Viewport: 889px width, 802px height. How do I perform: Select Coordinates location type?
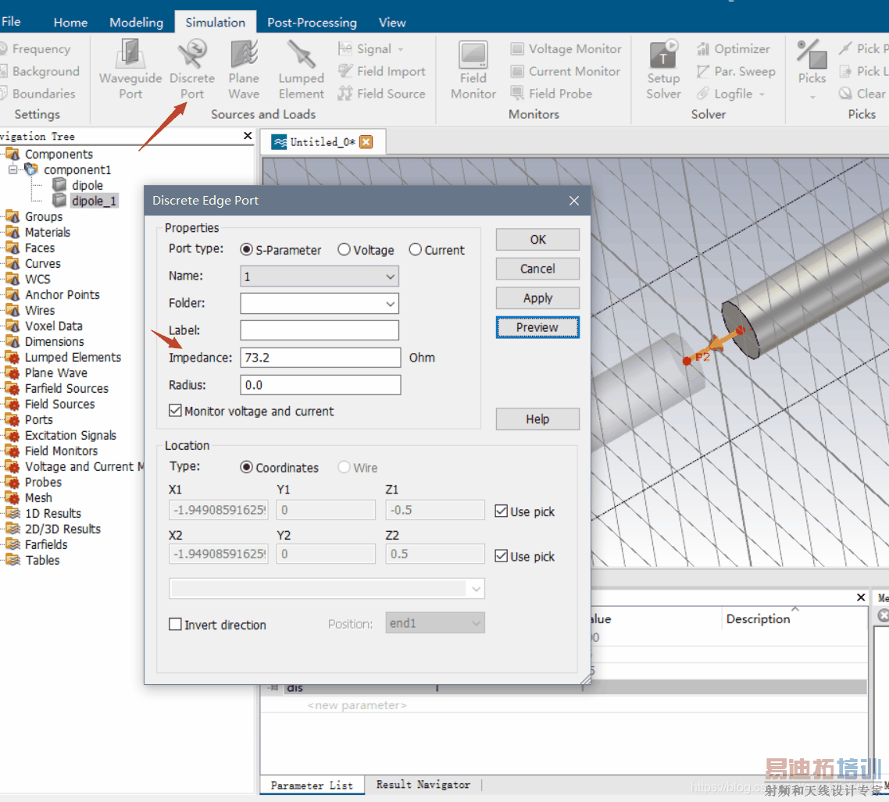246,467
